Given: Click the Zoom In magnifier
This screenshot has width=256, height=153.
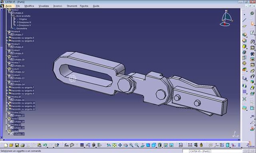Looking at the screenshot, I should [131, 145].
